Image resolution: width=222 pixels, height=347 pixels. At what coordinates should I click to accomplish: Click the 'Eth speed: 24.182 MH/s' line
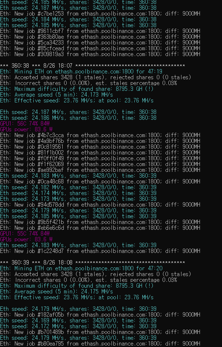point(78,187)
